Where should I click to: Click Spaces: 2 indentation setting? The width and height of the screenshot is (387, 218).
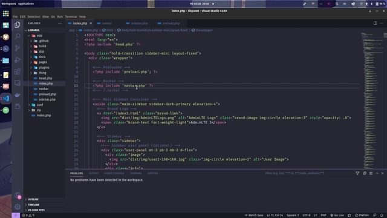coord(293,216)
